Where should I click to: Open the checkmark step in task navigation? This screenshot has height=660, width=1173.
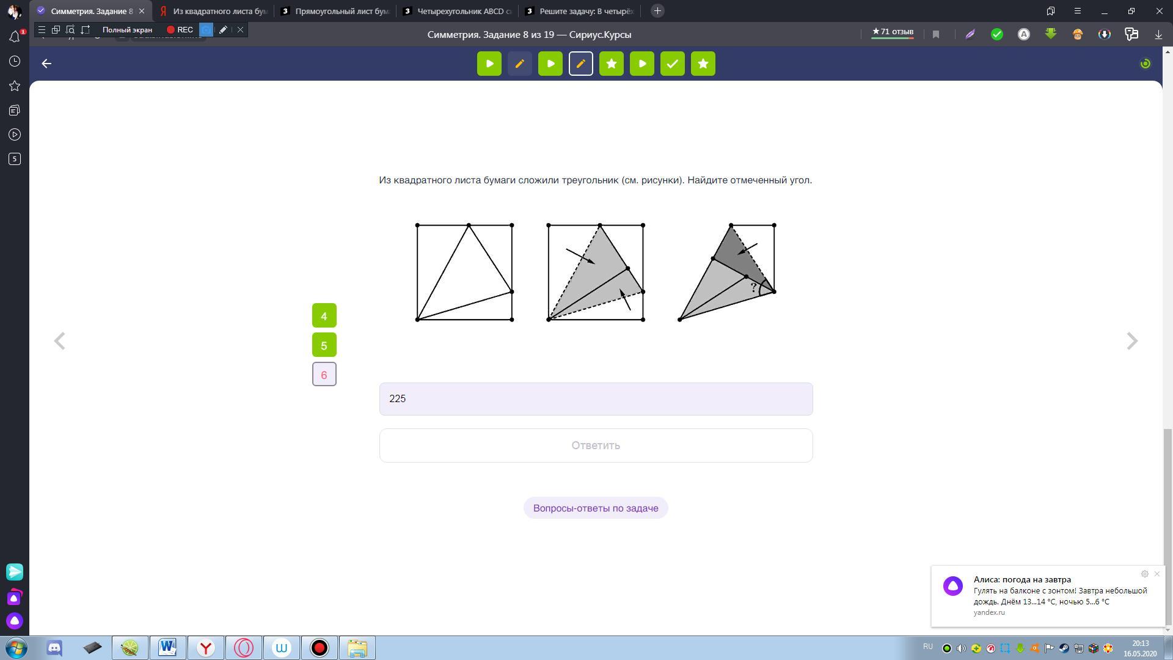(x=672, y=64)
